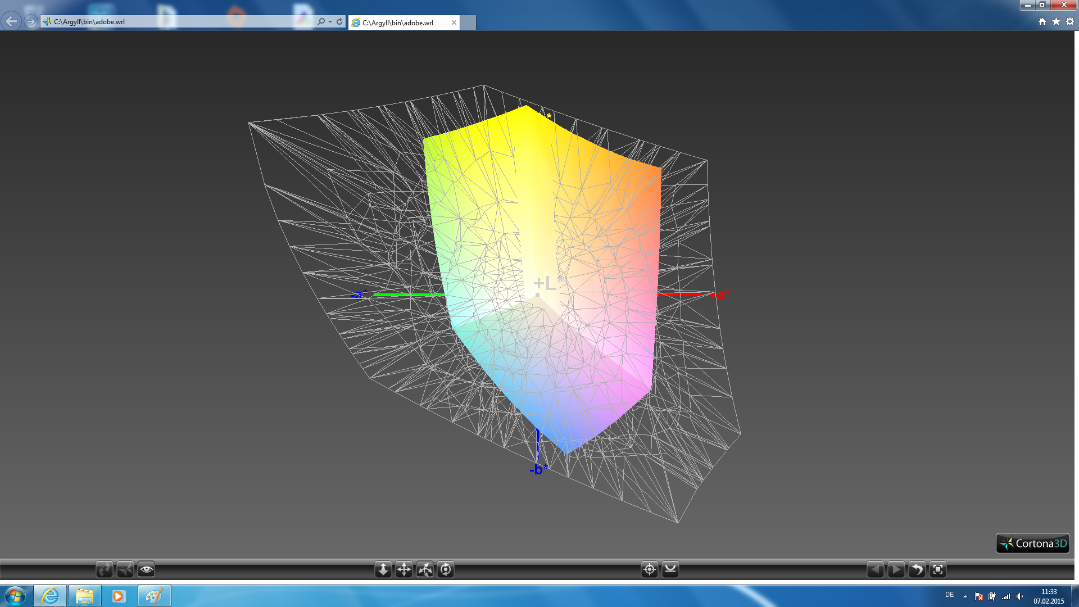Image resolution: width=1079 pixels, height=607 pixels.
Task: Click the Align/straighten viewer icon
Action: 670,569
